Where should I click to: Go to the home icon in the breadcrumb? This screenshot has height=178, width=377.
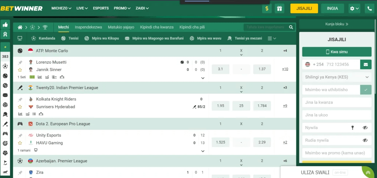(x=20, y=27)
